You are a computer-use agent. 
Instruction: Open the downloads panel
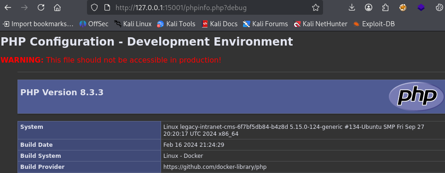coord(352,8)
